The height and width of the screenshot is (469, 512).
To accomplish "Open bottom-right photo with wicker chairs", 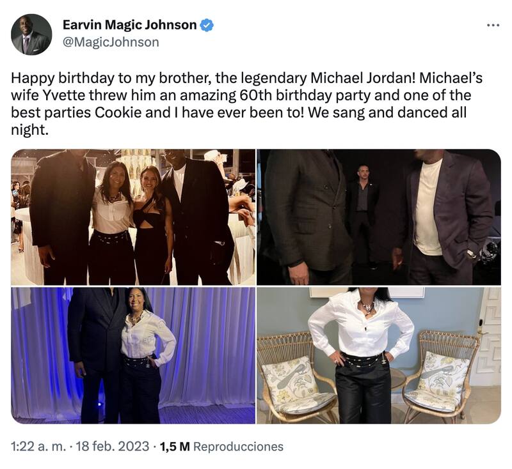I will click(379, 355).
